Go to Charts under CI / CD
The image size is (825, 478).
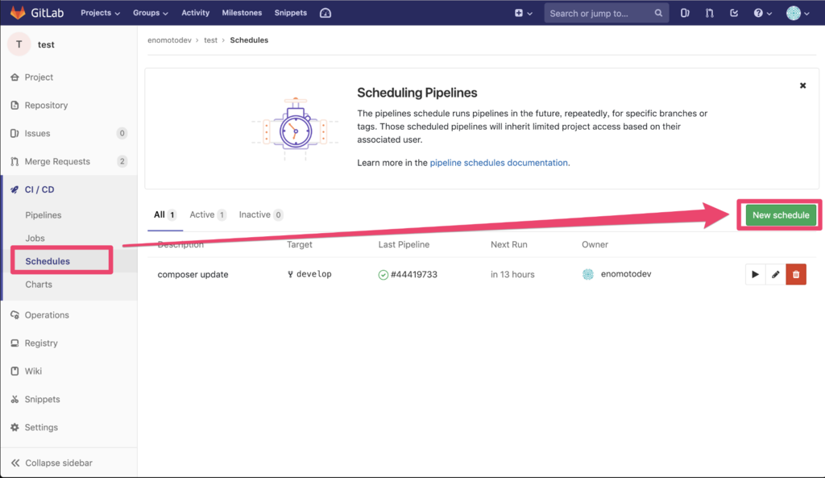coord(39,285)
